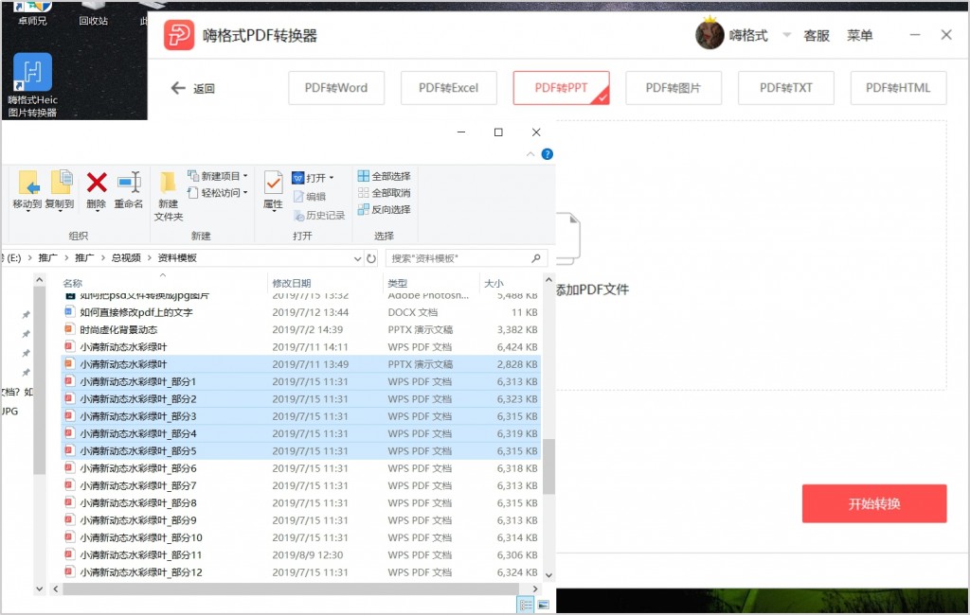Open the Properties (属性) icon
This screenshot has height=615, width=970.
point(273,183)
